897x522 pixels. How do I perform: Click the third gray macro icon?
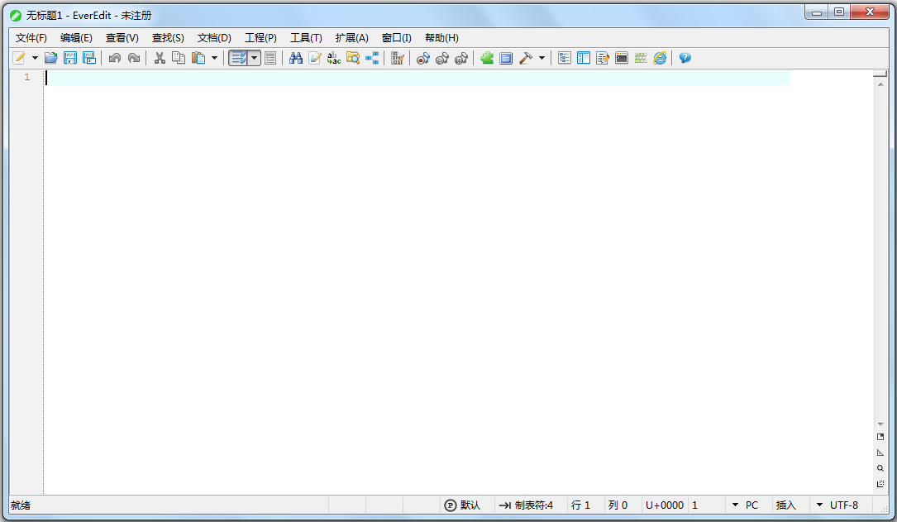pyautogui.click(x=461, y=58)
